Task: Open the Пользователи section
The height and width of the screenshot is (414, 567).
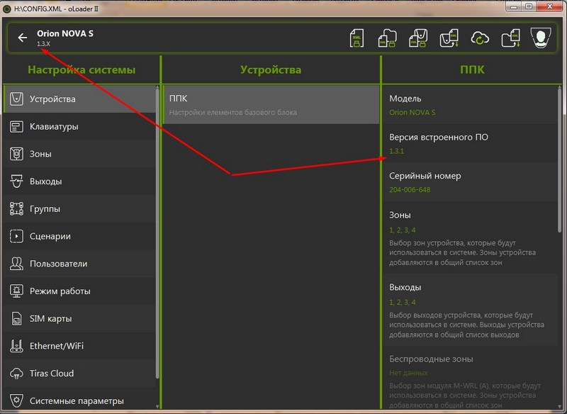Action: [x=79, y=264]
